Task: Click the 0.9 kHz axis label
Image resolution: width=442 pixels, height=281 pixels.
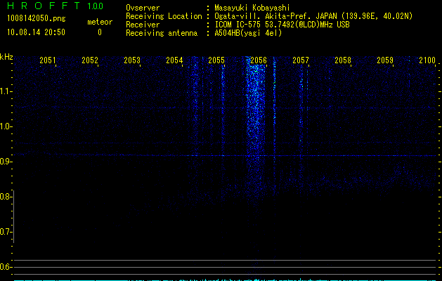Action: (x=6, y=162)
